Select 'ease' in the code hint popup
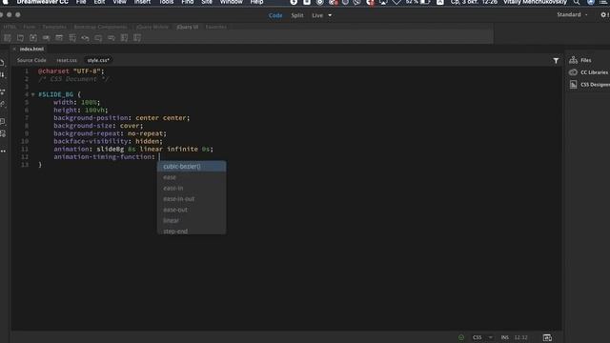Image resolution: width=610 pixels, height=343 pixels. [x=192, y=177]
